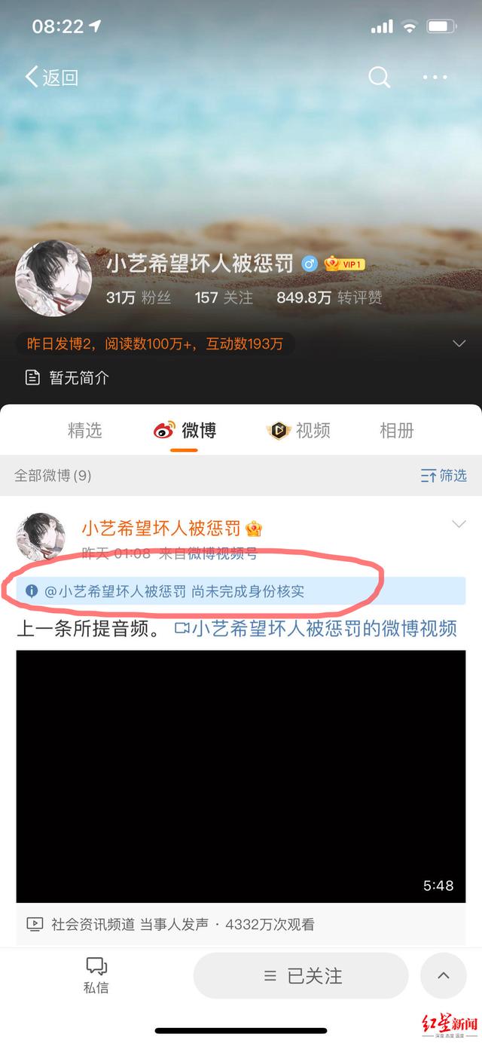Open profile avatar in header
This screenshot has width=482, height=1043.
tap(53, 279)
